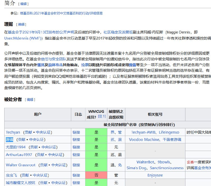Click 免 permission link in Walter Grassroot row
211x186 pixels.
click(120, 165)
